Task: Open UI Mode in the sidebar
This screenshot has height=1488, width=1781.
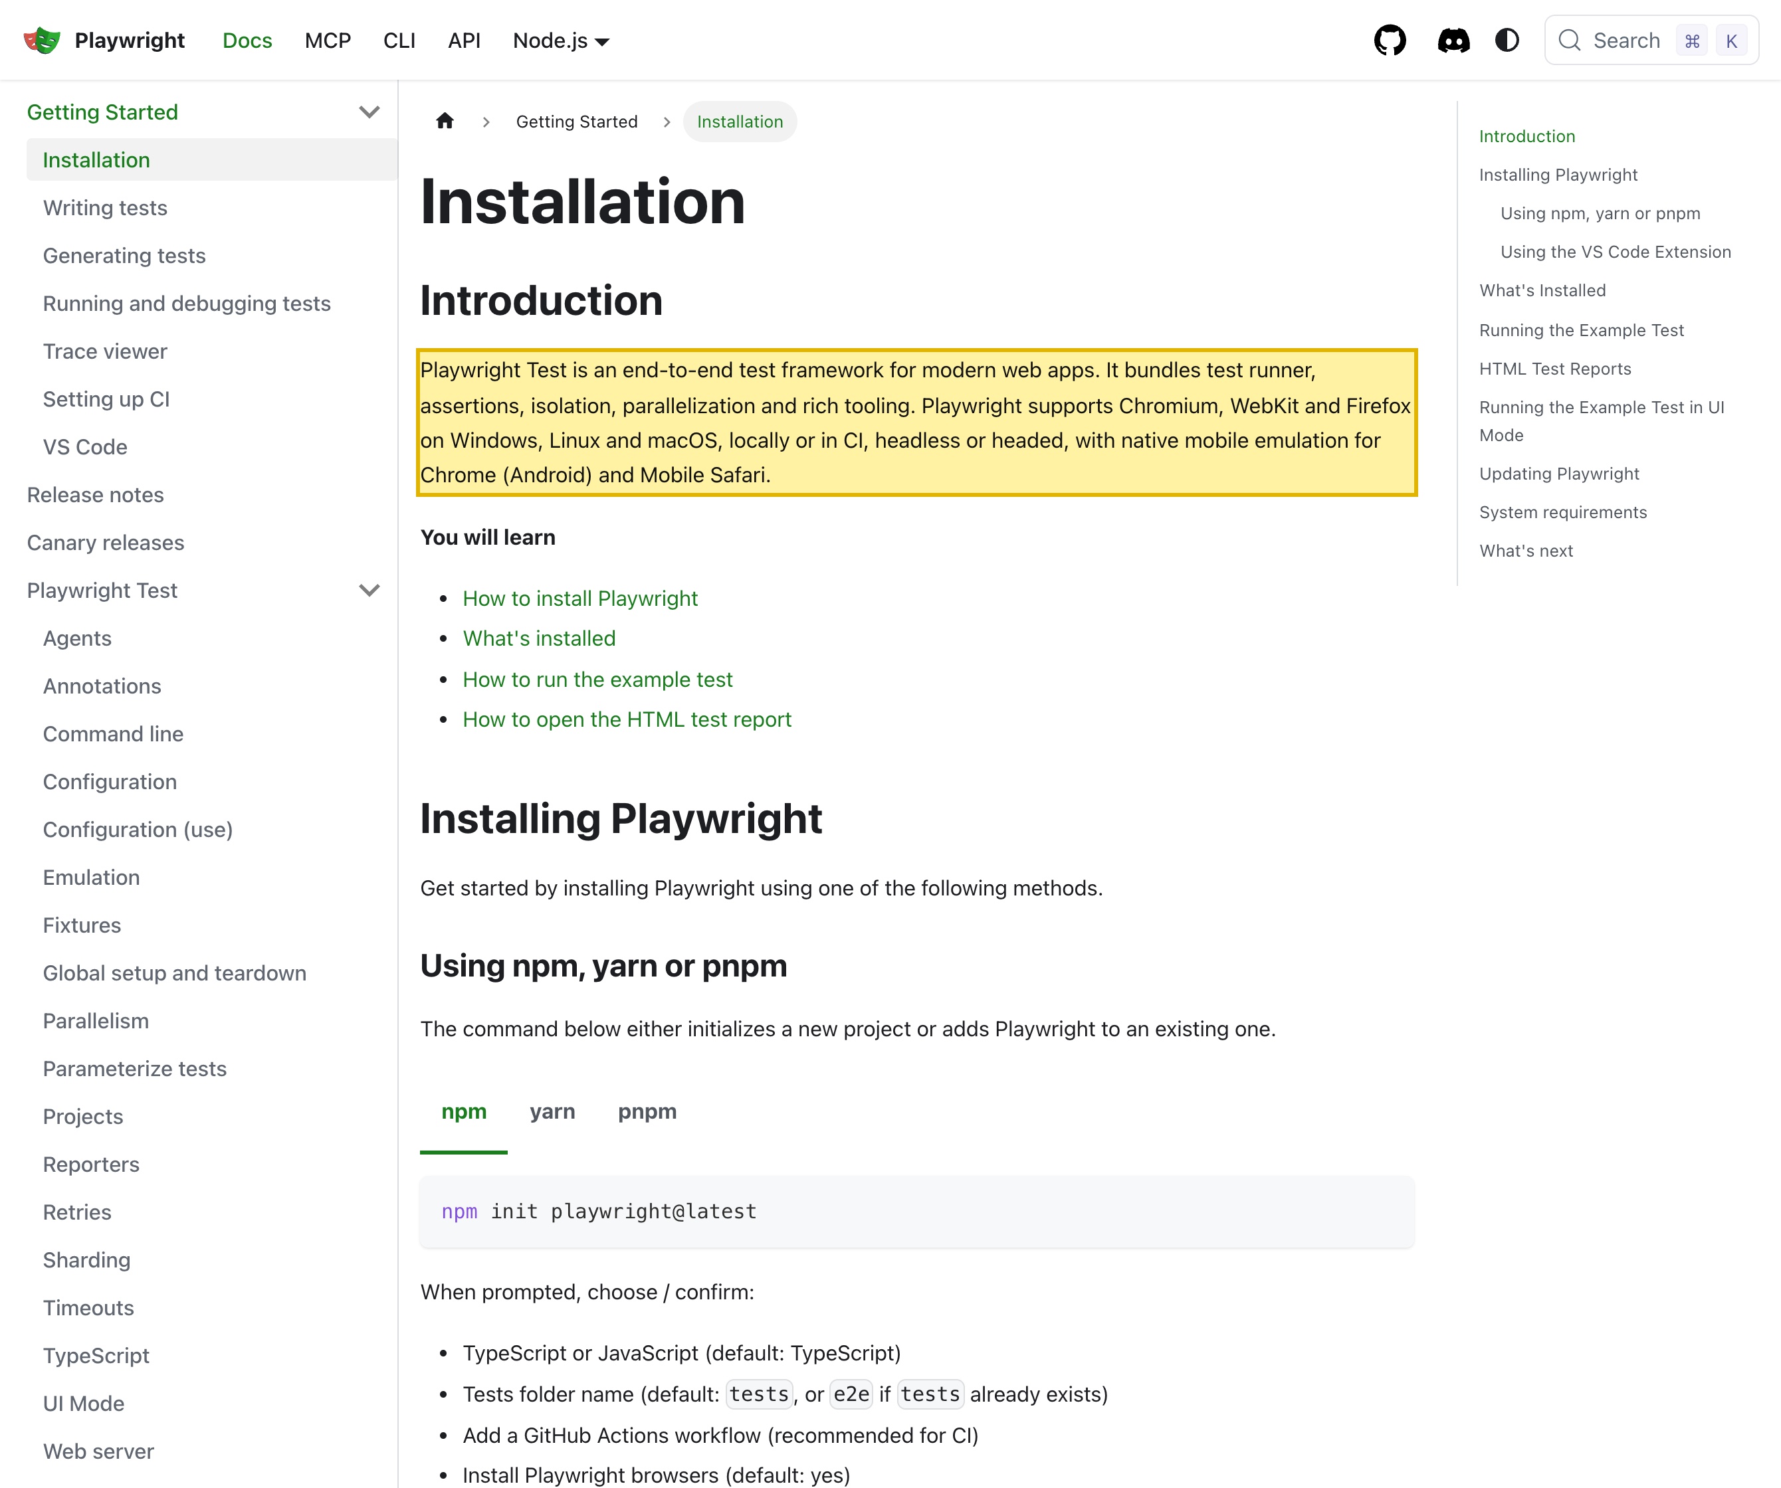Action: pos(83,1403)
